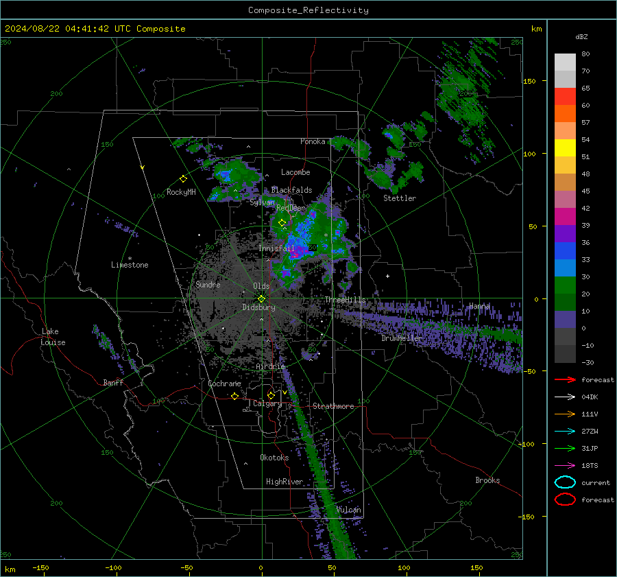Click the yellow swatch between 54 and 51 dBZ
The width and height of the screenshot is (617, 577).
pyautogui.click(x=565, y=148)
